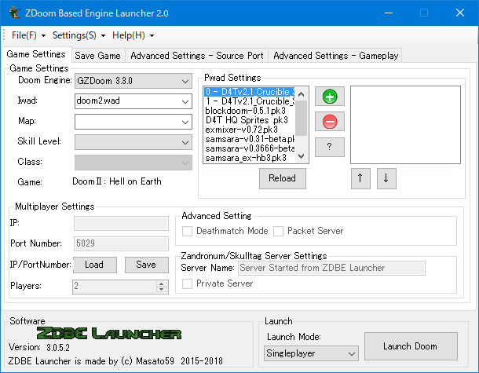Select exmixer-v0.72.pk3 in pwad list
This screenshot has width=479, height=373.
tap(249, 130)
